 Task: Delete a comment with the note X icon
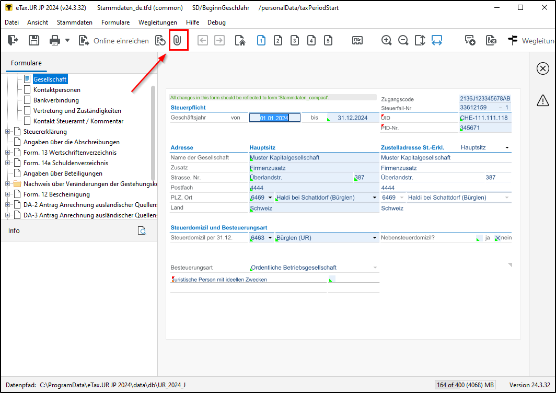click(491, 40)
